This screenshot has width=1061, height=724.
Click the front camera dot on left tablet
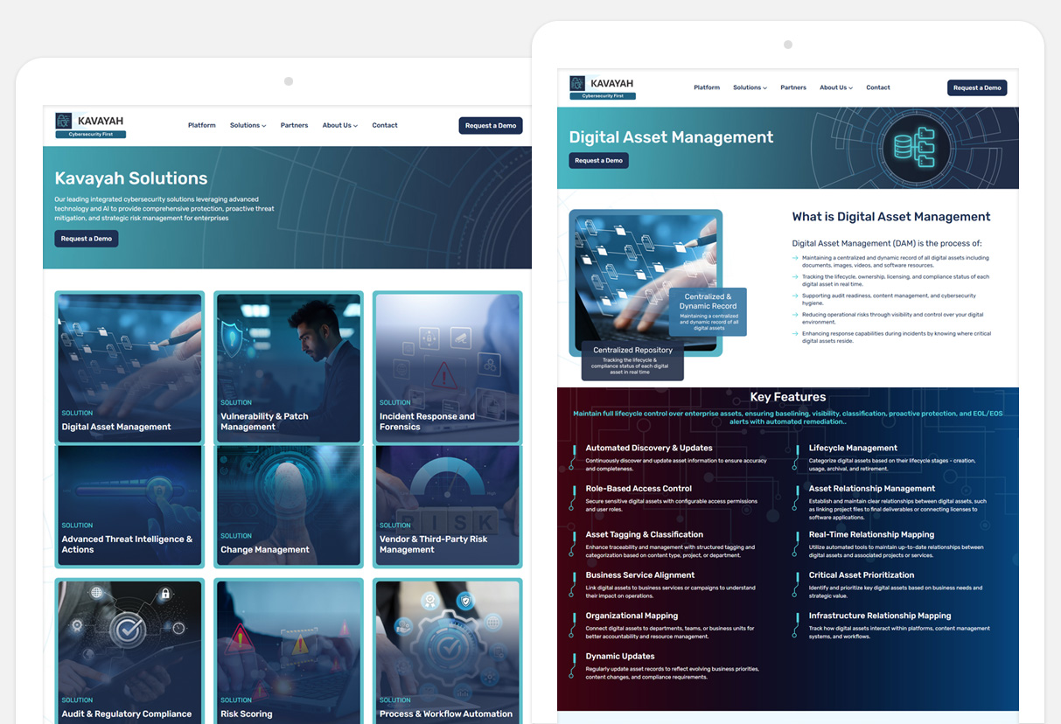click(289, 81)
